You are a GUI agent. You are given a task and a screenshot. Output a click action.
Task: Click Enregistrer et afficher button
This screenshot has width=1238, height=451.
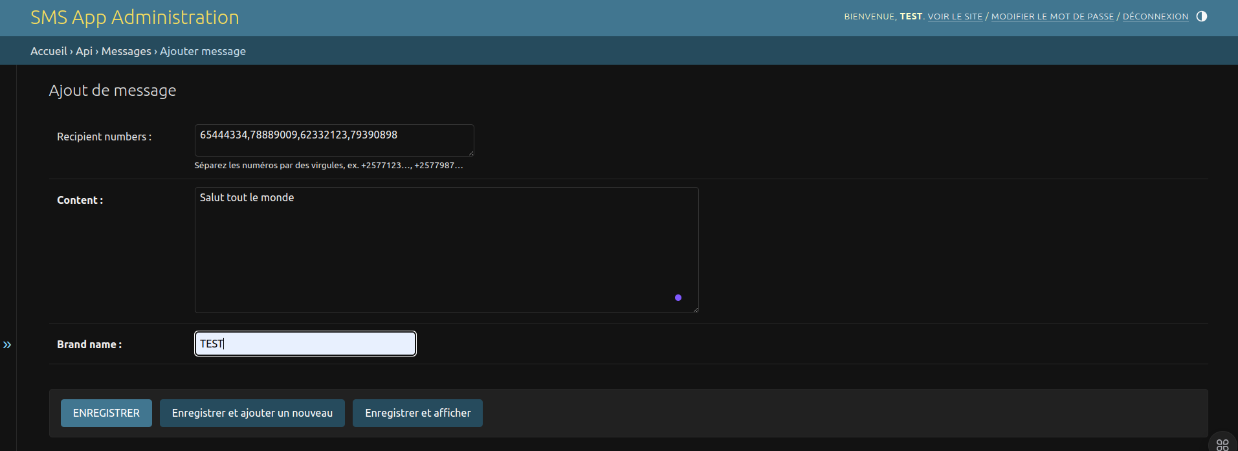tap(417, 413)
